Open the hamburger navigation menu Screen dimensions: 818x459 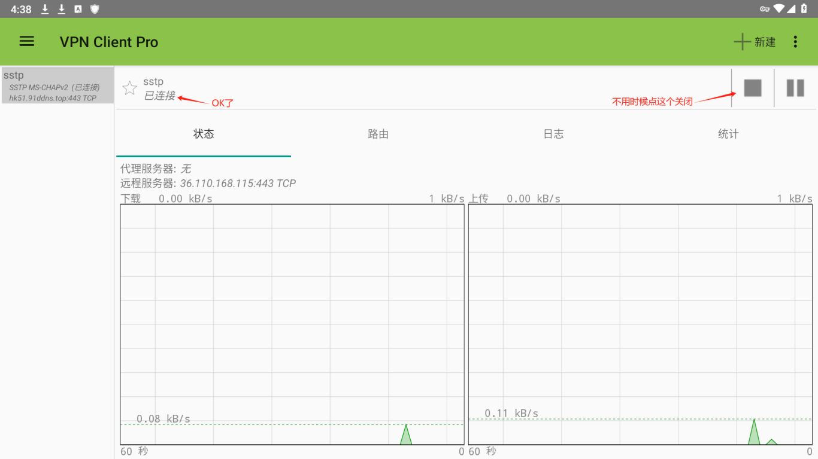[x=27, y=41]
